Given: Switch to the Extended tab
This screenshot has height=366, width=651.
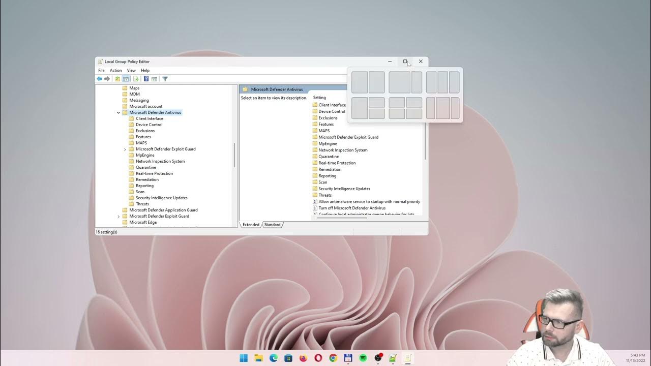Looking at the screenshot, I should pyautogui.click(x=251, y=225).
